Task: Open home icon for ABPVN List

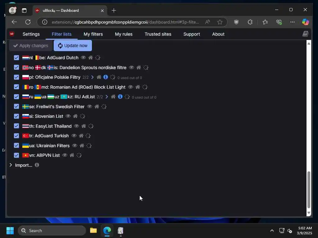Action: point(72,155)
